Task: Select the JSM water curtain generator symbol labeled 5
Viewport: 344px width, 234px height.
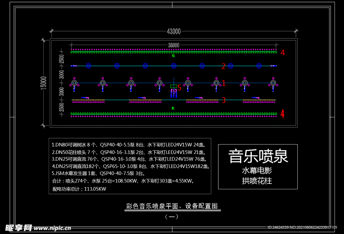Action: [173, 86]
